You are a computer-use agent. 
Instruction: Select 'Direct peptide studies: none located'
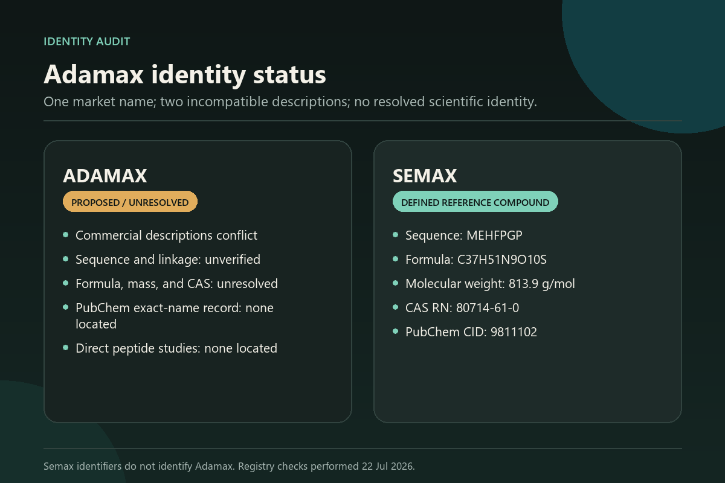176,348
